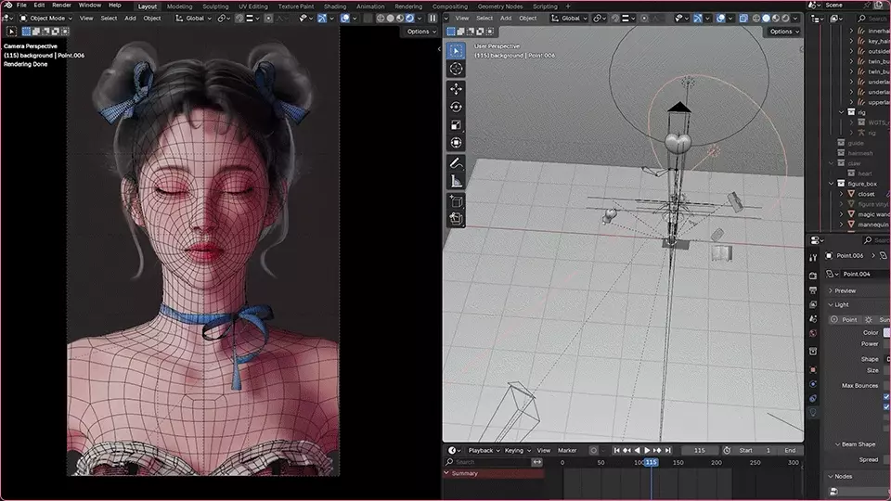Select the Transform tool in viewport toolbar

pos(457,143)
